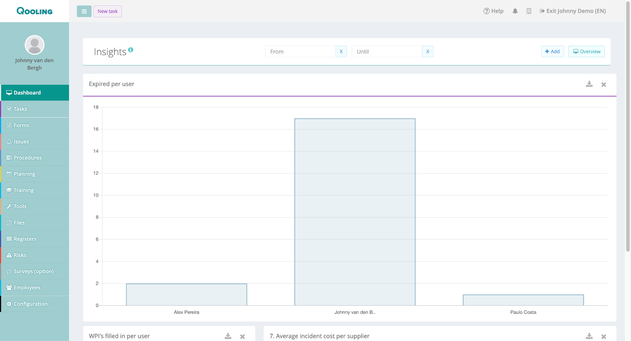Close the Expired per user widget
The image size is (631, 341).
pos(603,85)
